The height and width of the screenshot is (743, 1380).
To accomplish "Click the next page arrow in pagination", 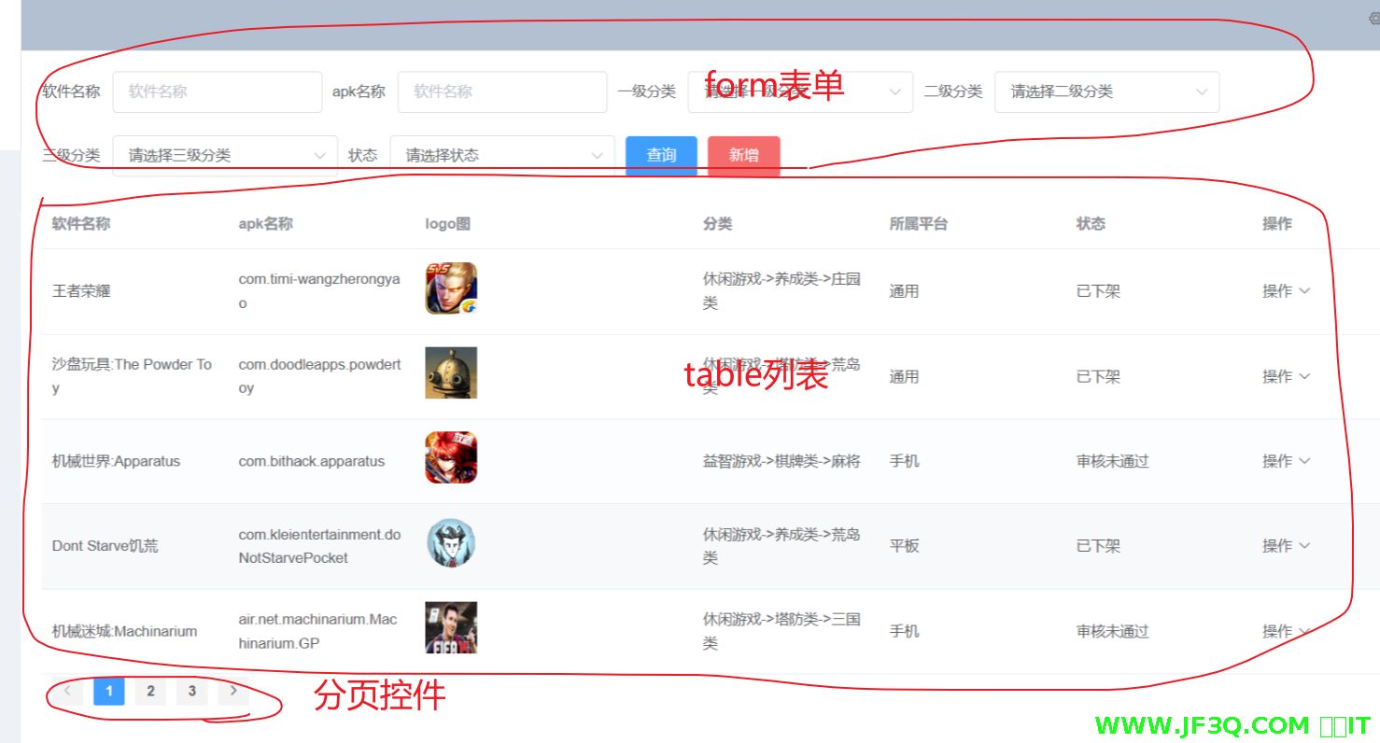I will [x=232, y=691].
